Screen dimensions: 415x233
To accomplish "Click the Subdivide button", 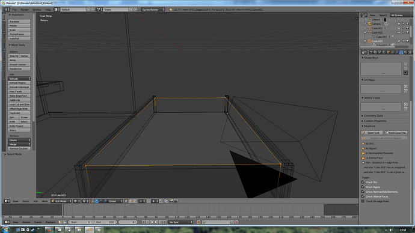I will (x=19, y=100).
